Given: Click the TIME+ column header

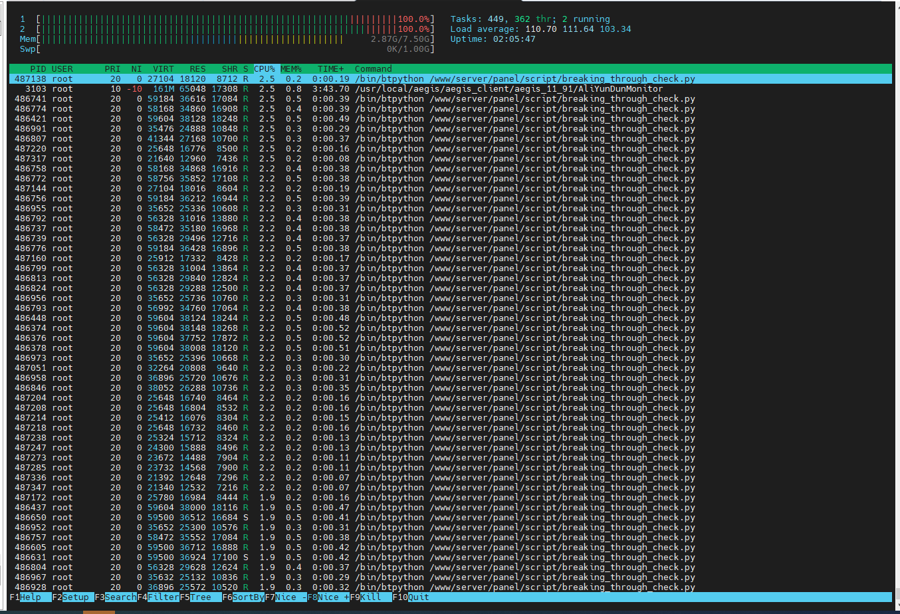Looking at the screenshot, I should [x=330, y=68].
